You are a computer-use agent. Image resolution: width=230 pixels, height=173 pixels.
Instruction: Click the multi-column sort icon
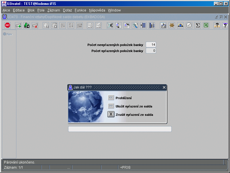80,25
